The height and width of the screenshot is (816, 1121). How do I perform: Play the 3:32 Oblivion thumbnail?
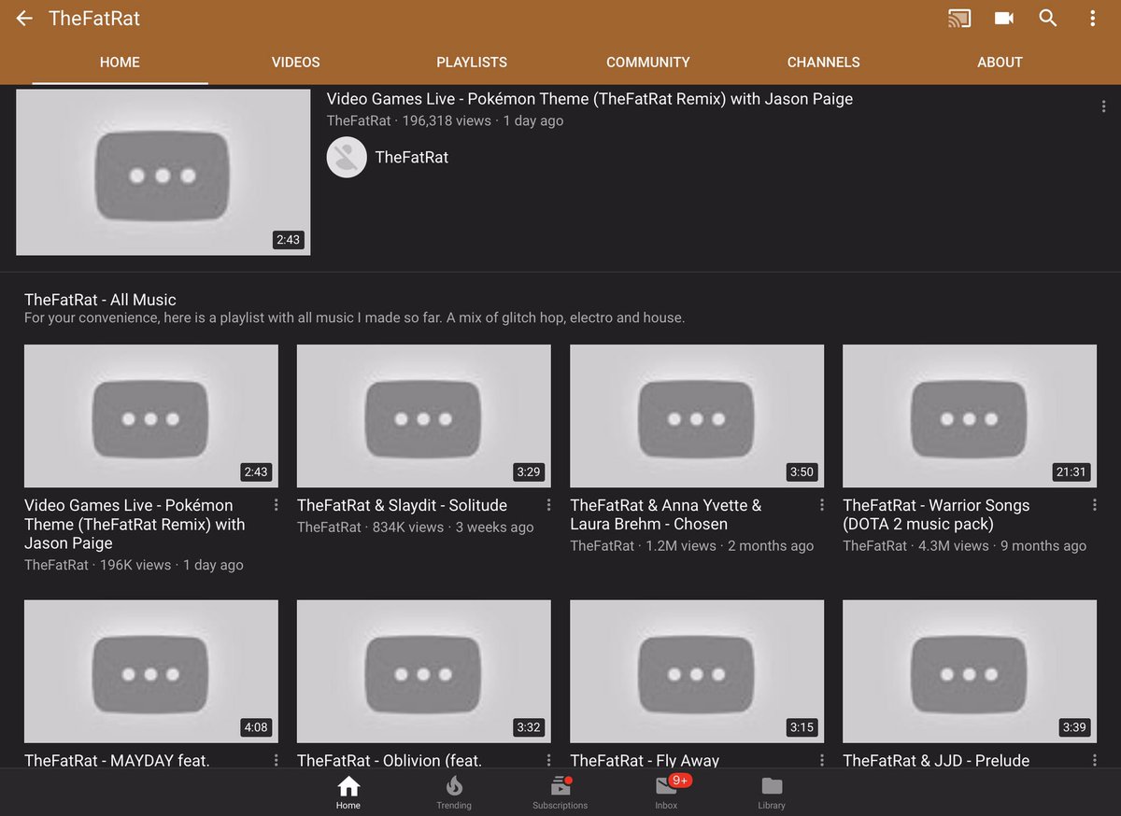point(424,671)
